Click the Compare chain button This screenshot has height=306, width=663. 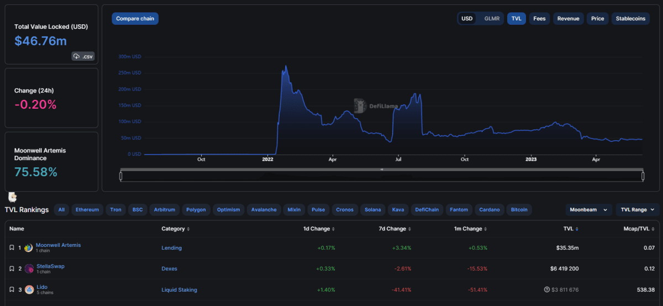(x=135, y=18)
